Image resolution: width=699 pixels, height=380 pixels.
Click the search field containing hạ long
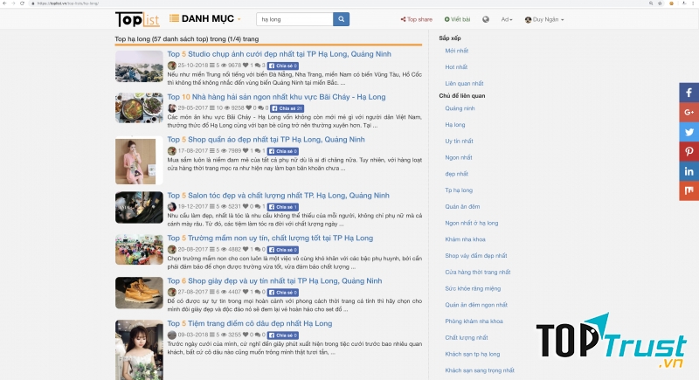coord(294,19)
